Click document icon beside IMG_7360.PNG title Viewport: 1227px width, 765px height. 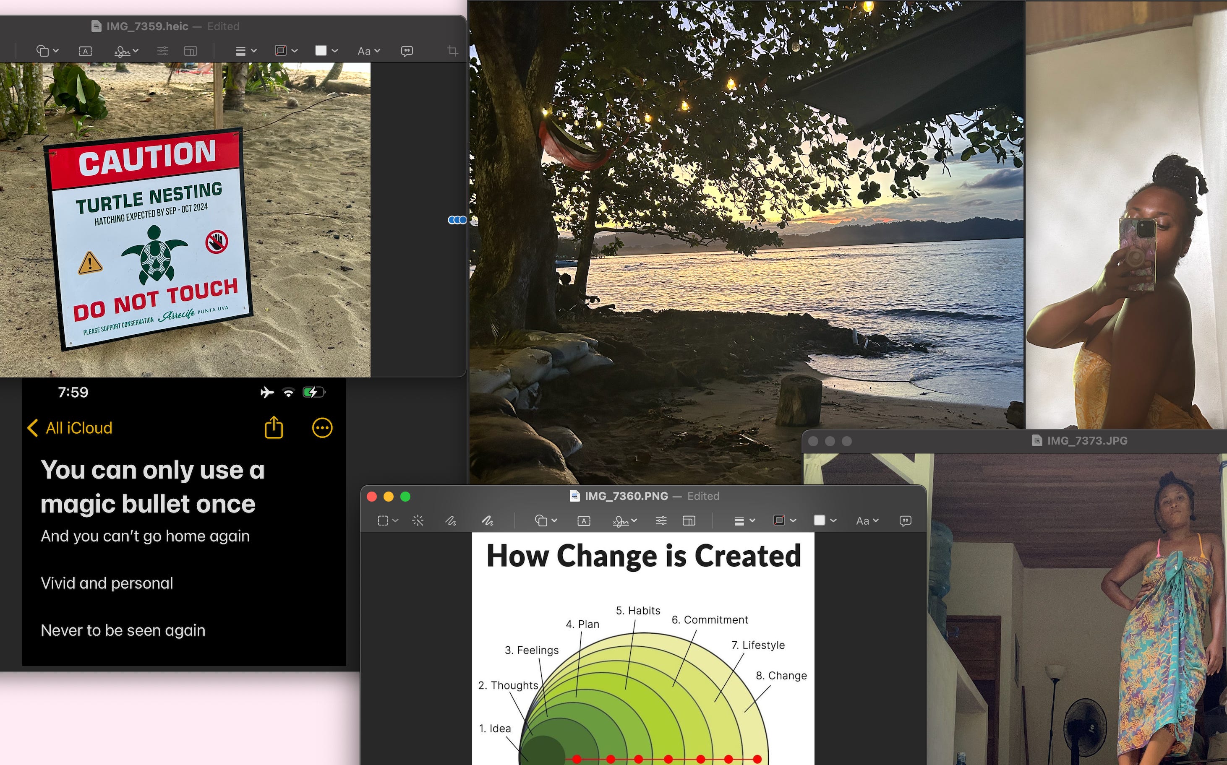coord(574,496)
